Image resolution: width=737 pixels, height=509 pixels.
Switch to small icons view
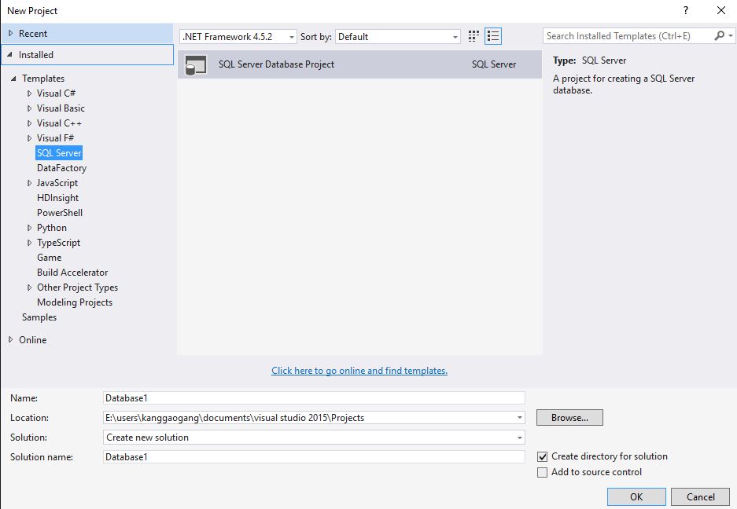[x=474, y=36]
